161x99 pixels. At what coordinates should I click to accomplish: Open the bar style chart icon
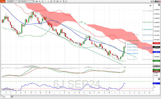coord(37,1)
